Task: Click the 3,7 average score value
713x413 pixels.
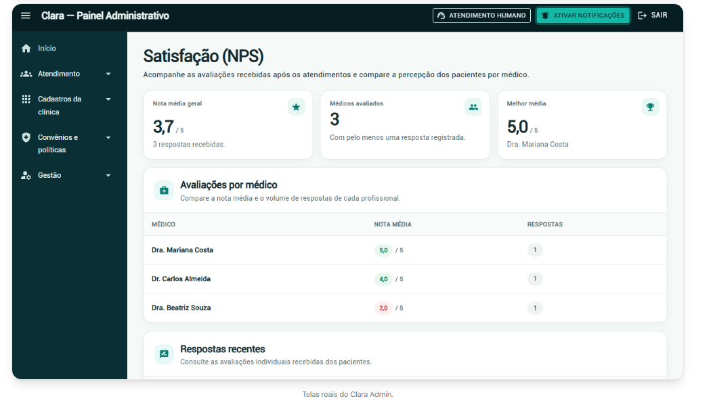Action: [163, 127]
